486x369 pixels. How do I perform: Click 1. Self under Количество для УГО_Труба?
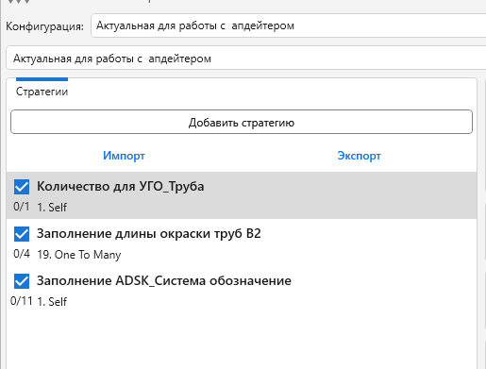[x=52, y=208]
